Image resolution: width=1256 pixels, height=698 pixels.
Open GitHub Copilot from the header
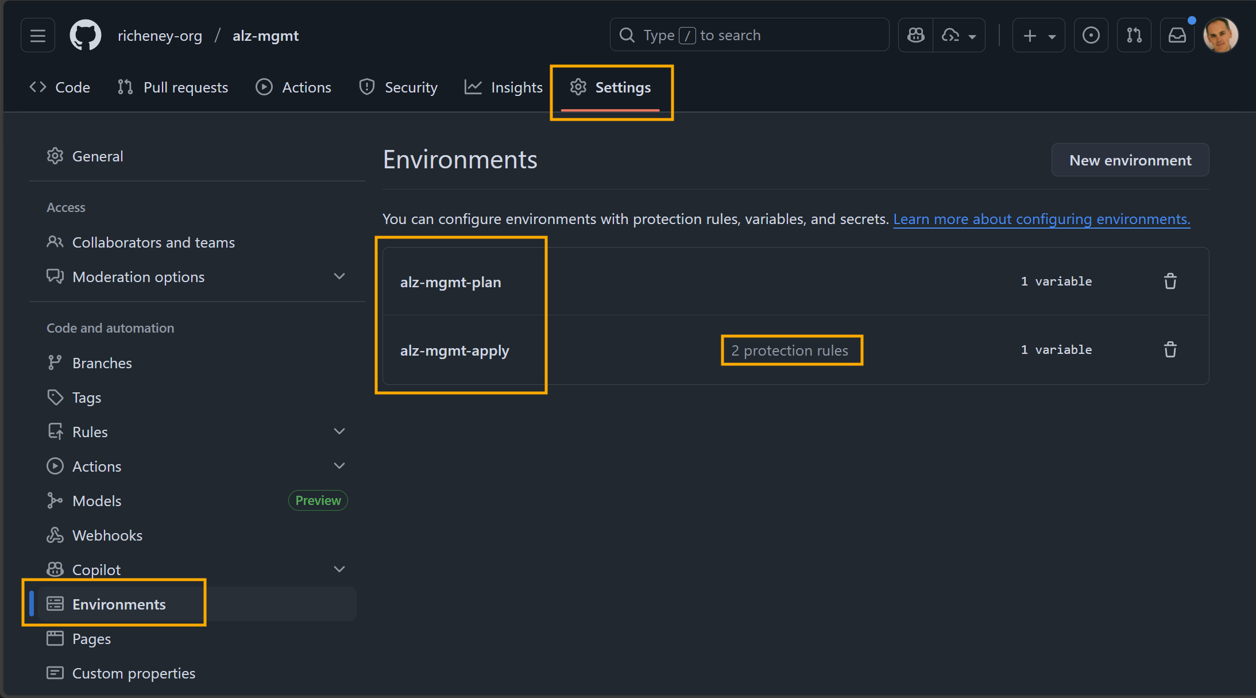tap(915, 34)
